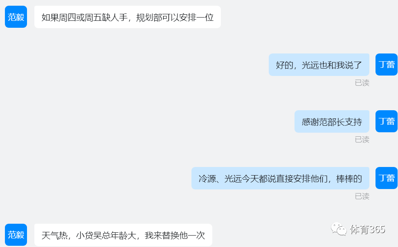Screen dimensions: 398x247
Task: Click 已读 status under 感谢范部长支持
Action: click(x=362, y=140)
